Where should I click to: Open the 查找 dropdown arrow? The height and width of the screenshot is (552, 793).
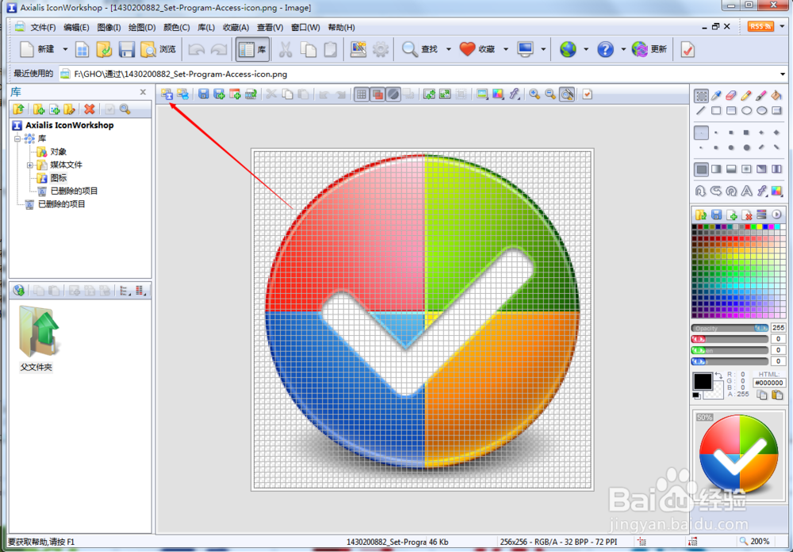(449, 49)
